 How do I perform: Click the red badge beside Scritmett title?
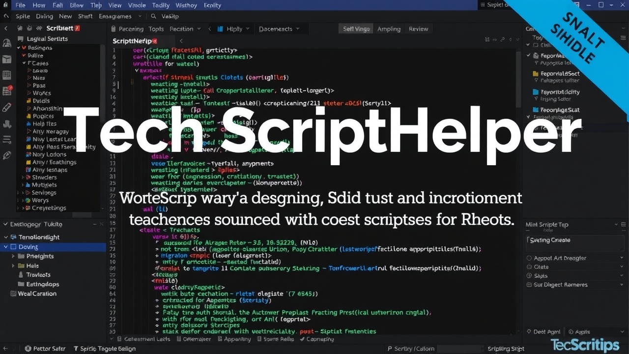pos(77,29)
